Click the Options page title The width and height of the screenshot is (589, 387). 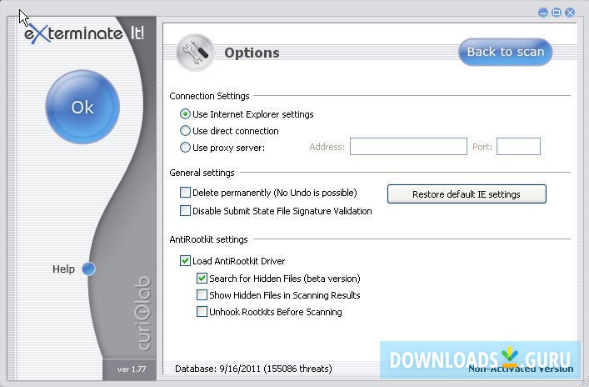coord(252,53)
